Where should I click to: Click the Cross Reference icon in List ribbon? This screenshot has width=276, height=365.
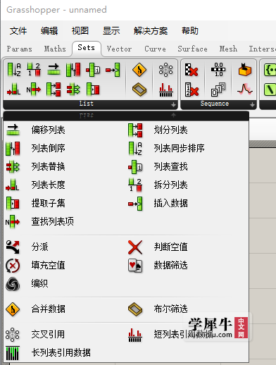(x=165, y=70)
